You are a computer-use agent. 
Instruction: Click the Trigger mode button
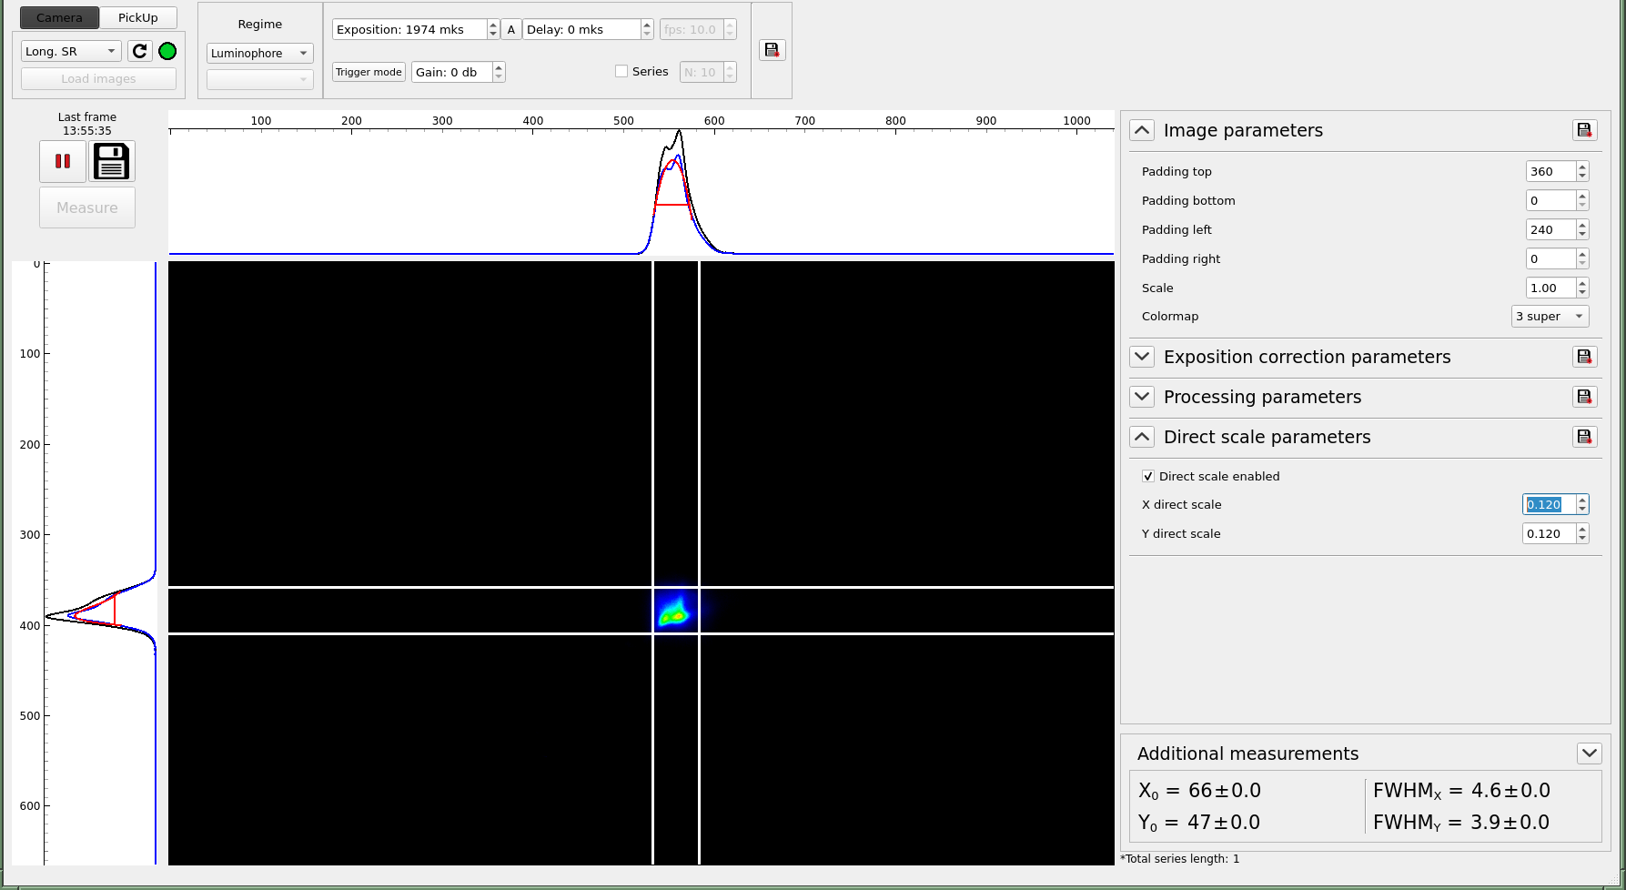coord(369,72)
